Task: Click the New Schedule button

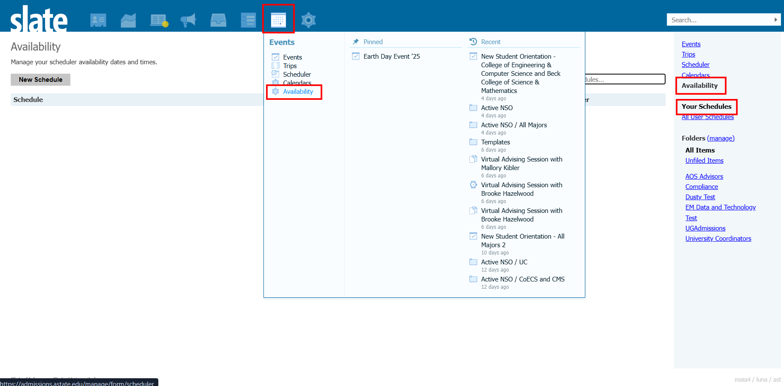Action: point(40,80)
